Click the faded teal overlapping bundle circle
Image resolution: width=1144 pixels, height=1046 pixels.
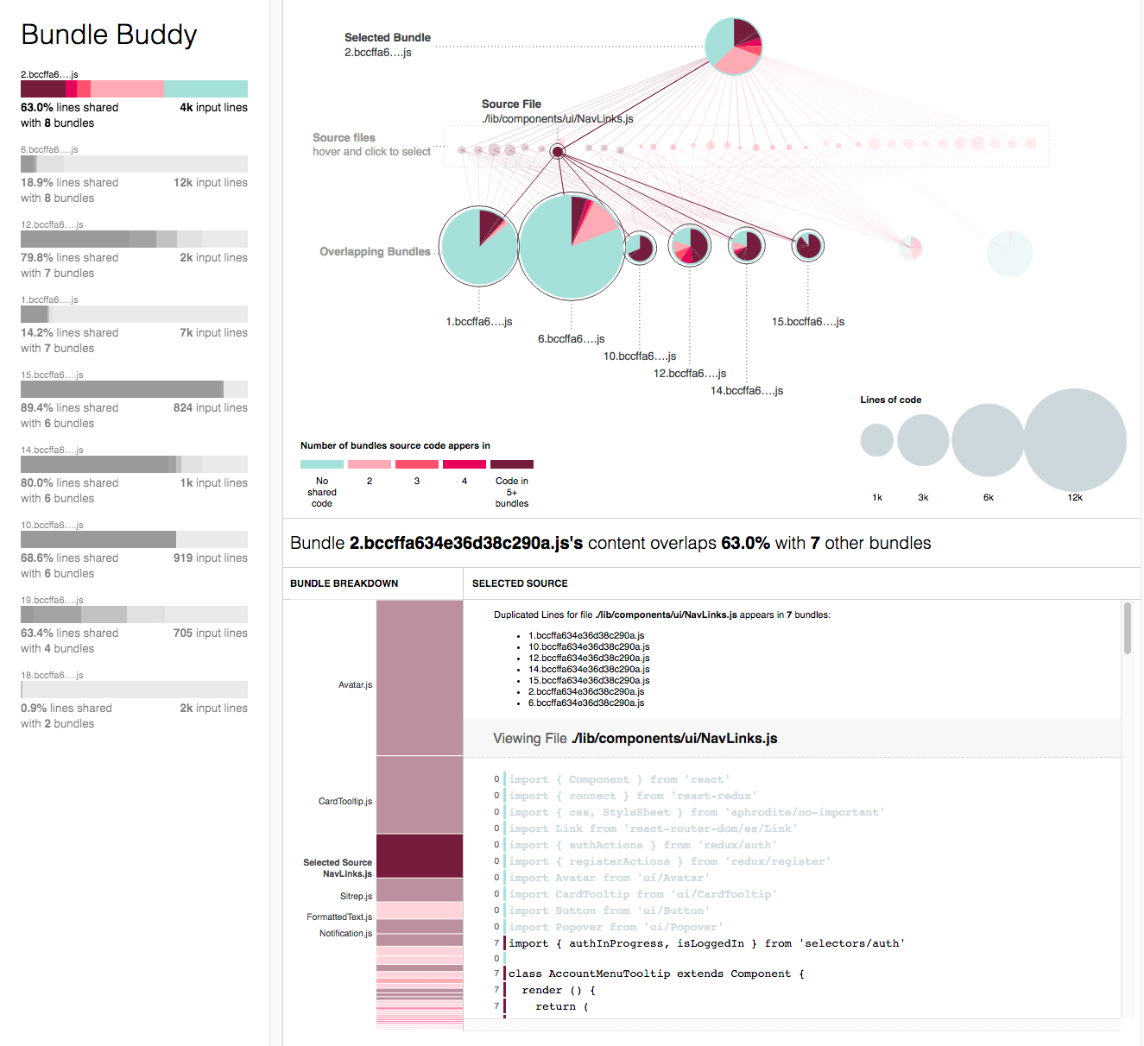[1009, 254]
